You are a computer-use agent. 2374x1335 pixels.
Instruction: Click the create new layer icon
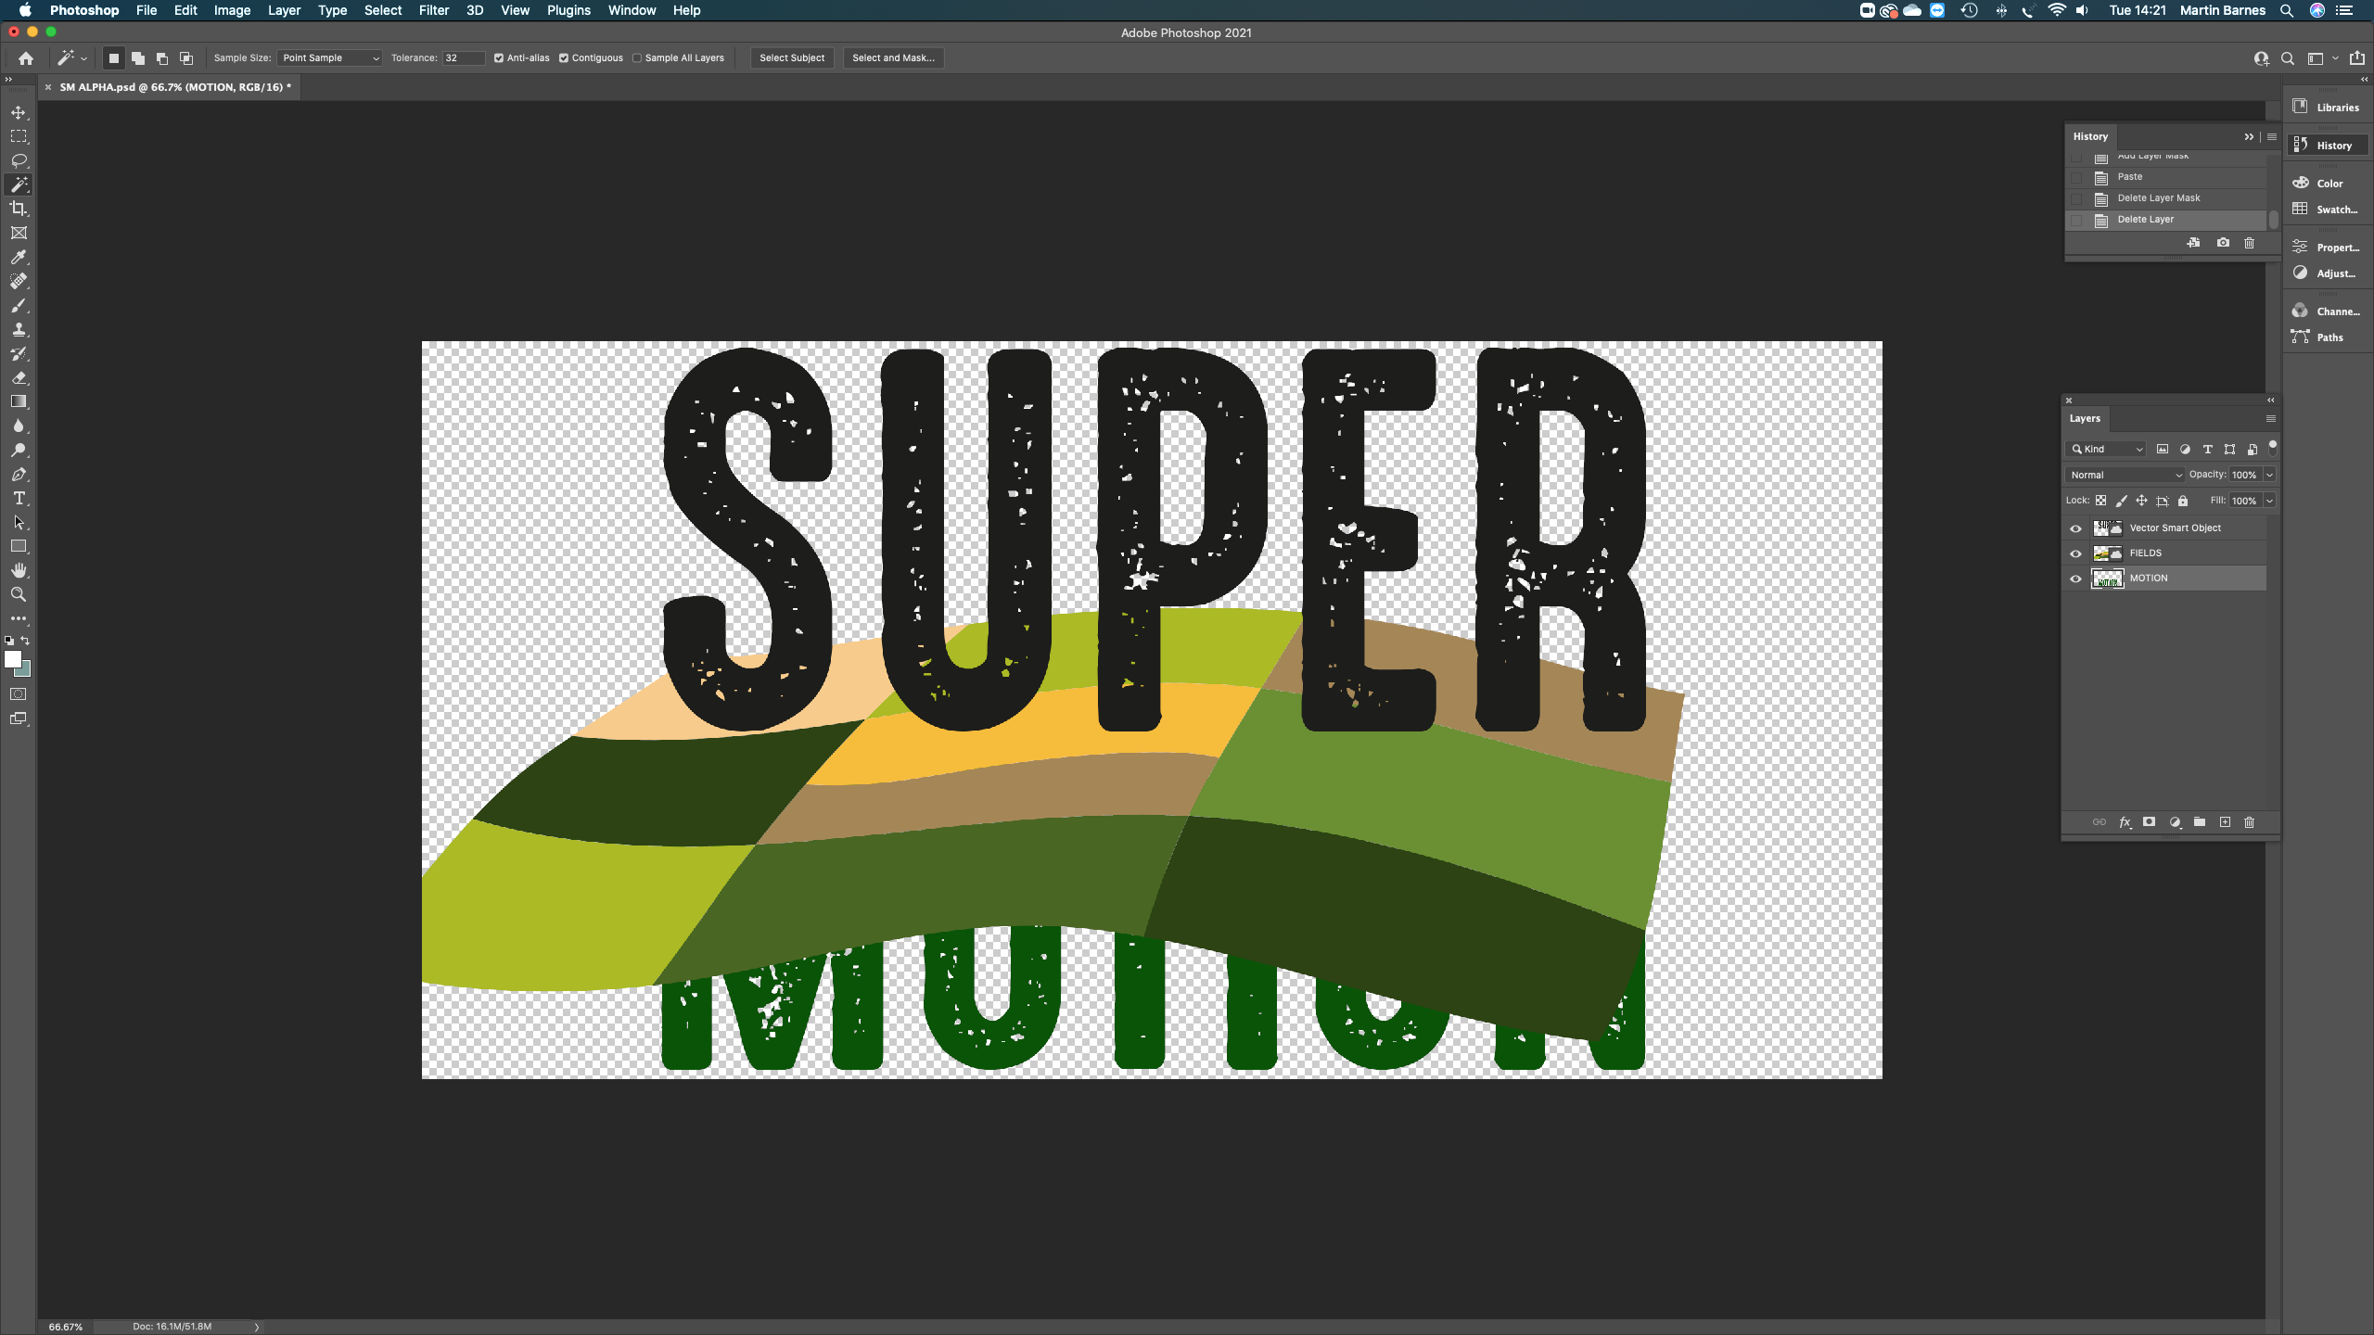coord(2225,822)
